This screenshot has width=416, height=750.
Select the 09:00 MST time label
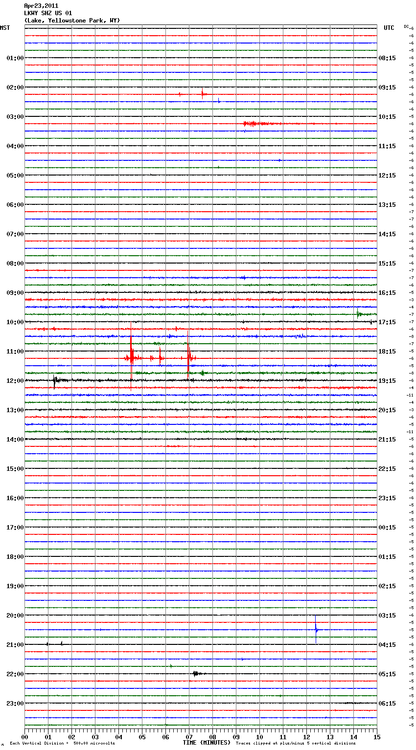point(15,292)
